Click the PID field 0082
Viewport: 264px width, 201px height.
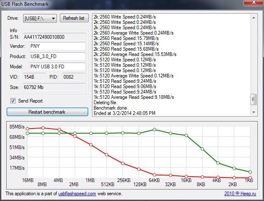click(74, 77)
